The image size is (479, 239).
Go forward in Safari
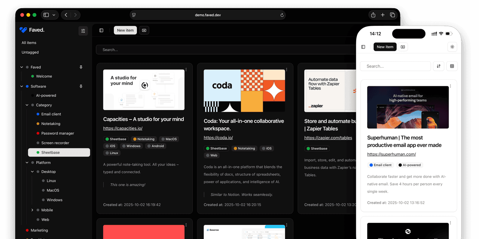point(76,15)
